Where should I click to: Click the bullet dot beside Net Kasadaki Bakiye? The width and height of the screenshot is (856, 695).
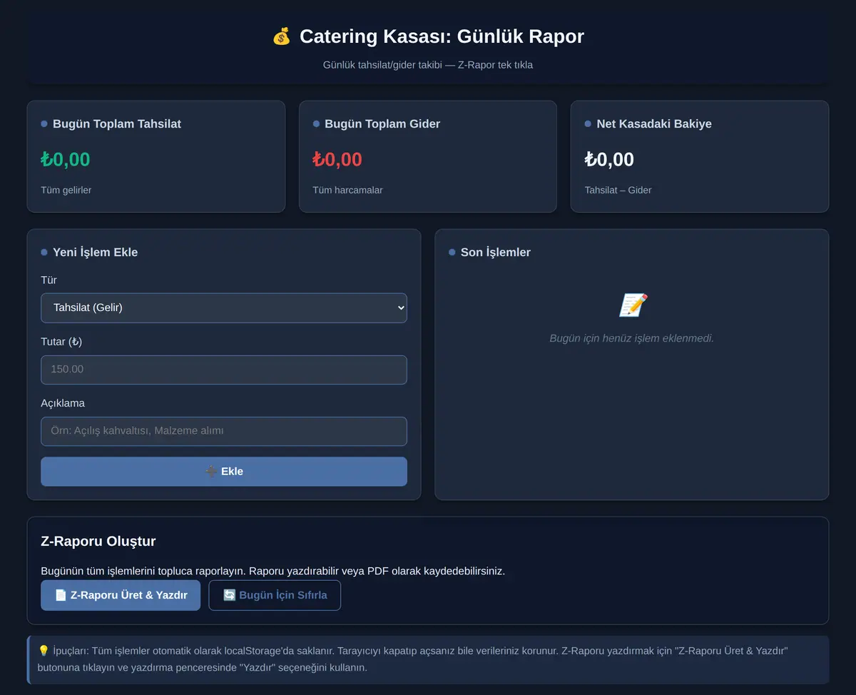pyautogui.click(x=588, y=124)
